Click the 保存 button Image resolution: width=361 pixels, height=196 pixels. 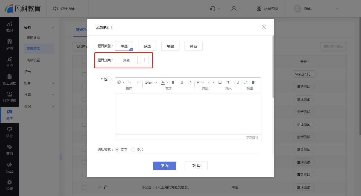[x=165, y=166]
